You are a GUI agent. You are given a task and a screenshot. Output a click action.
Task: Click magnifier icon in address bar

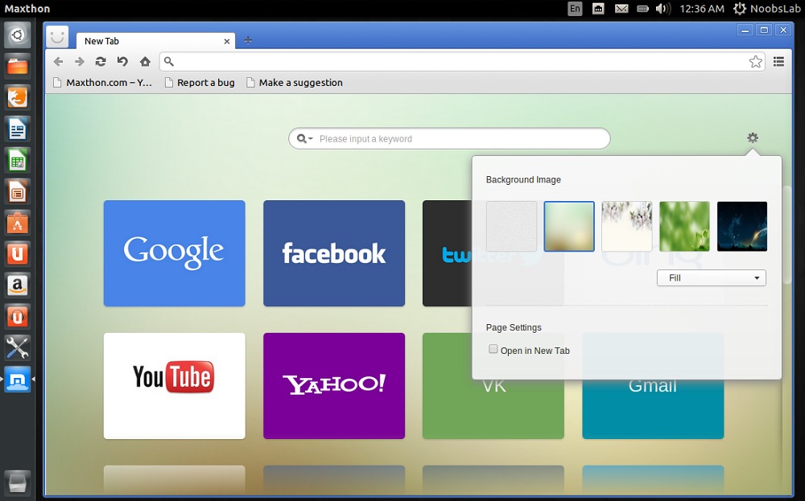[169, 62]
